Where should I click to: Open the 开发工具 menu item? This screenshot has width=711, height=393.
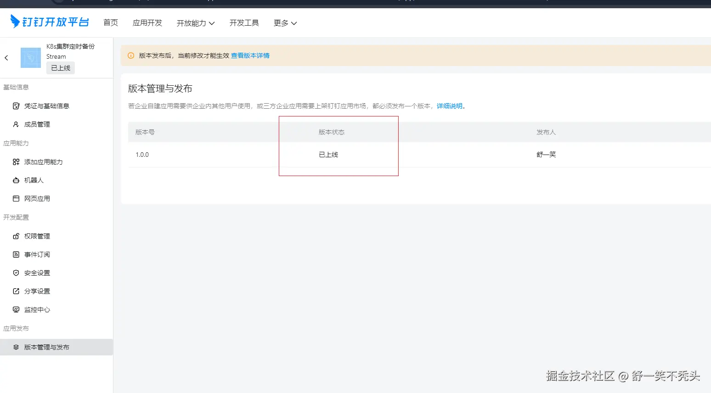[244, 23]
